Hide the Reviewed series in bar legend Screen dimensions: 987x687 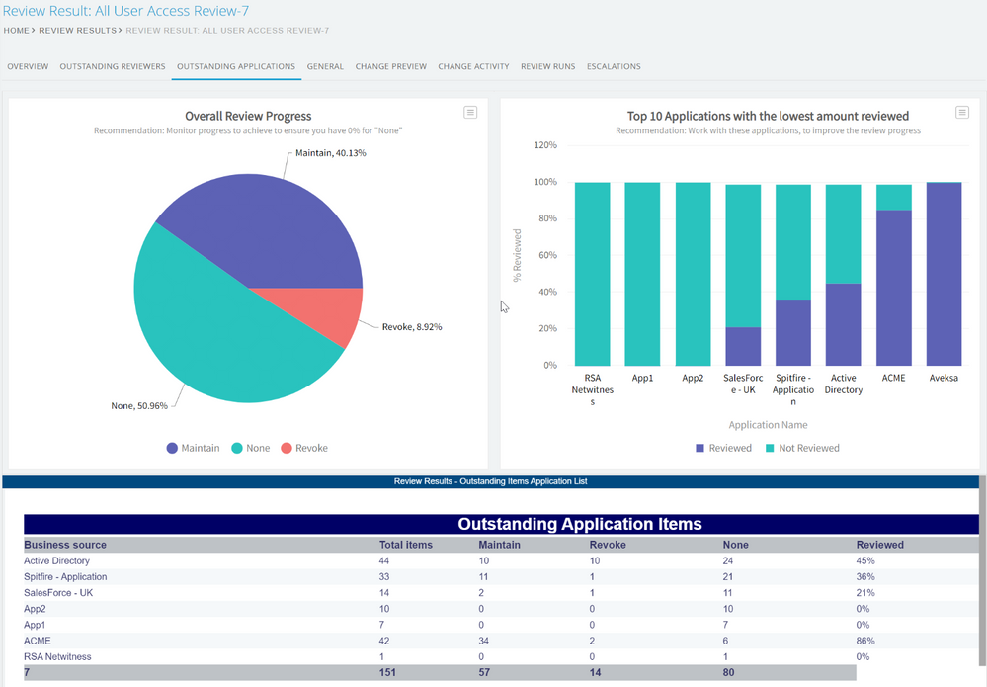click(723, 448)
